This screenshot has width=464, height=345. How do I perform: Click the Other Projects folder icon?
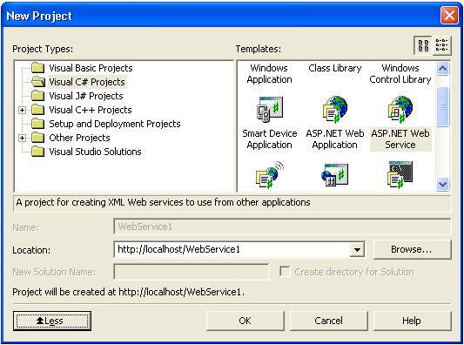[x=38, y=138]
